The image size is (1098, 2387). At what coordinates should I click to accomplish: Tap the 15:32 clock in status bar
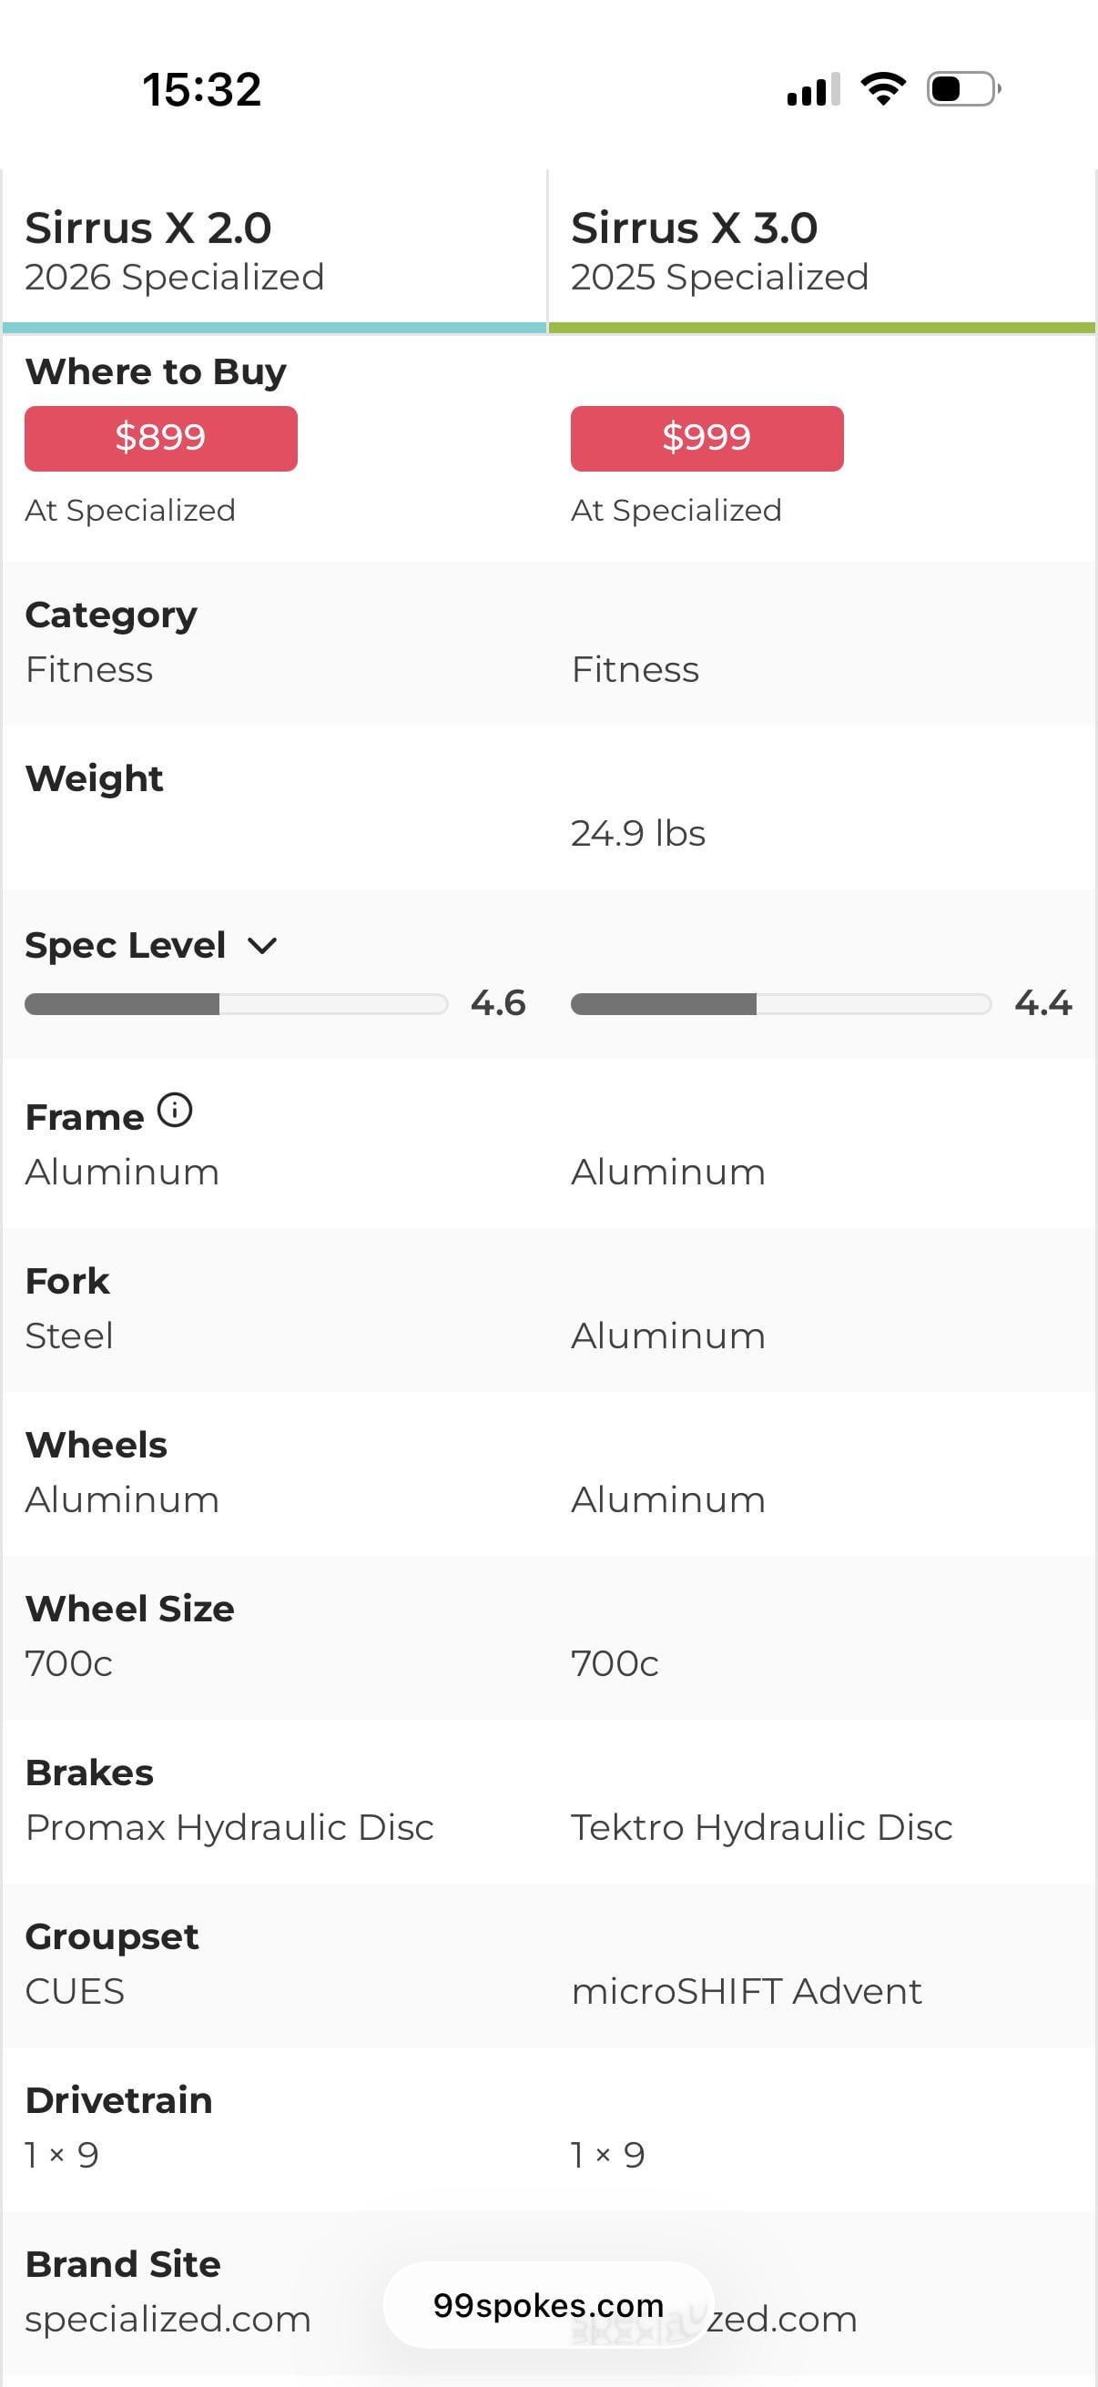point(202,90)
